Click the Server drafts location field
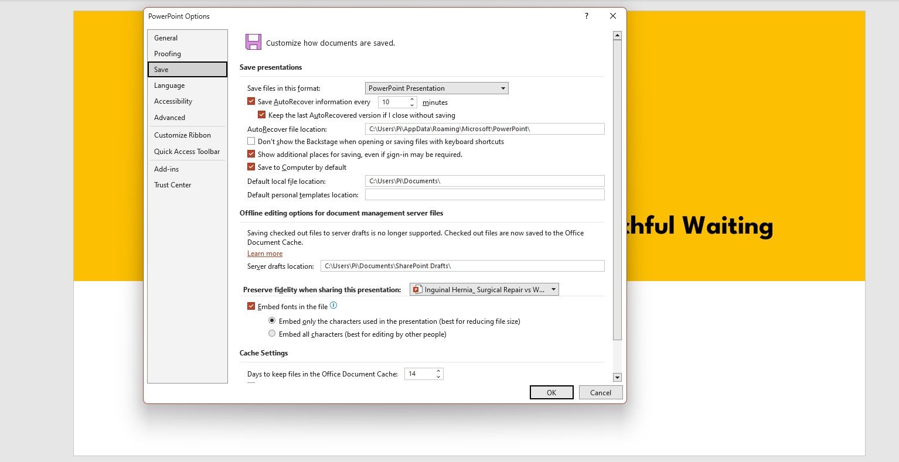This screenshot has width=899, height=462. click(x=462, y=266)
